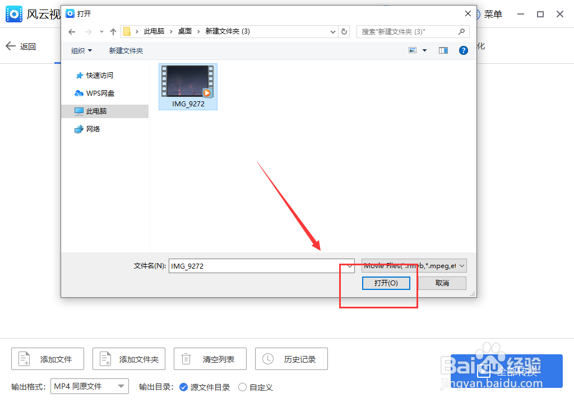This screenshot has width=574, height=403.
Task: Go up one folder level
Action: point(113,32)
